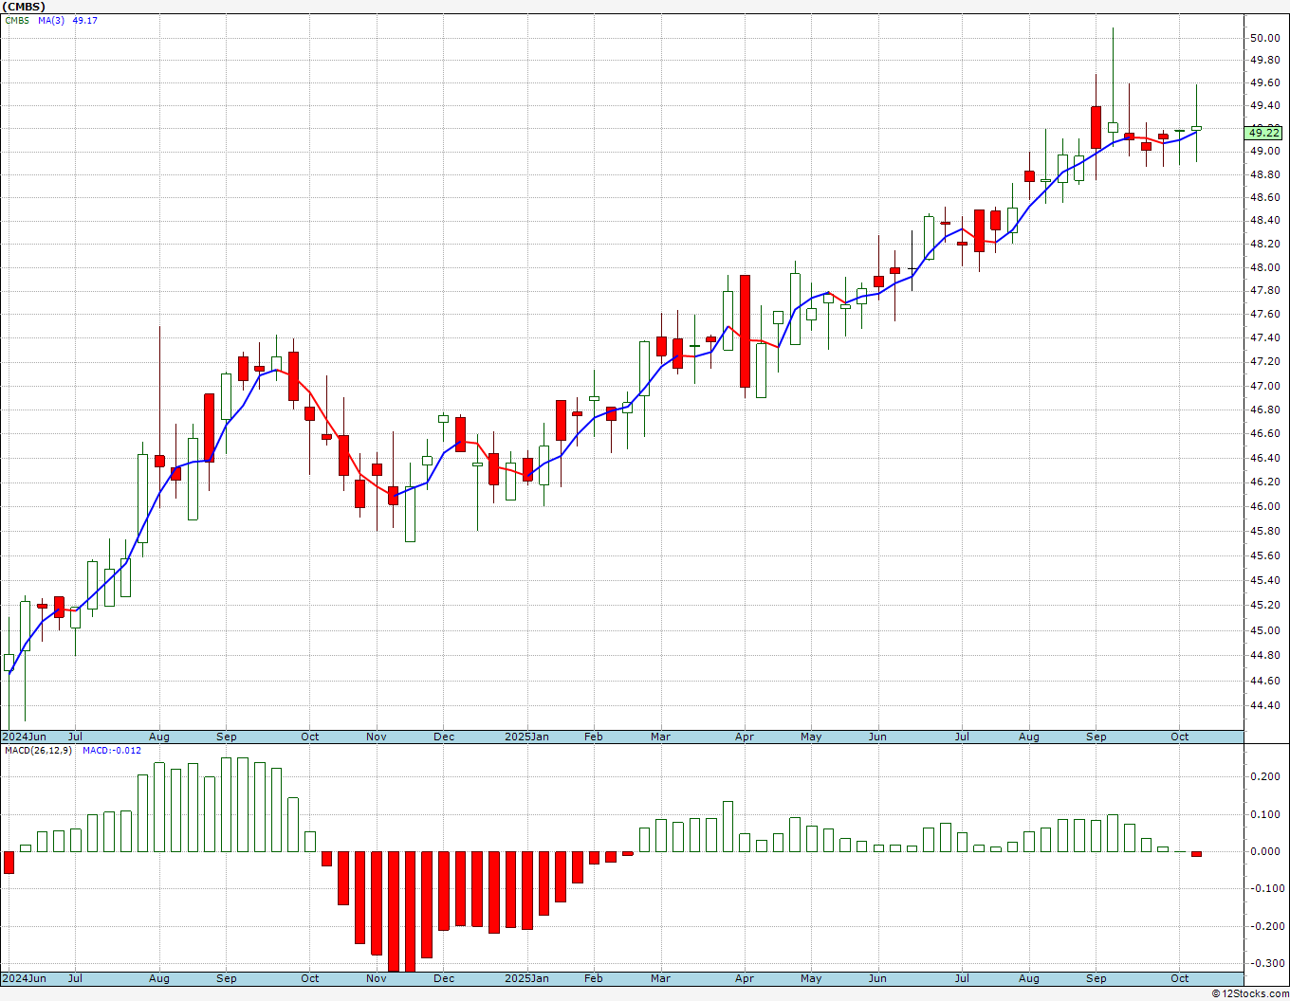
Task: Select the 49.80 price axis label
Action: [1265, 60]
